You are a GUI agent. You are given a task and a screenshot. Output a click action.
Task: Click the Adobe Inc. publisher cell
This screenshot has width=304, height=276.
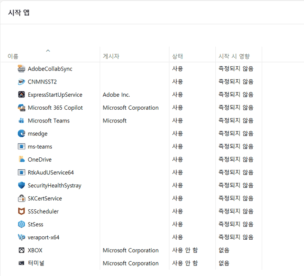coord(117,95)
